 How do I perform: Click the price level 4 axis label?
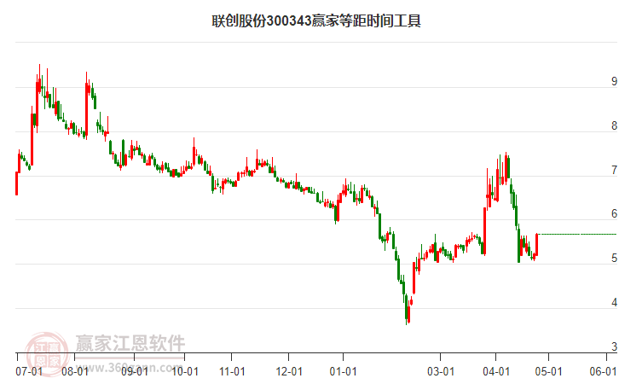pos(614,303)
